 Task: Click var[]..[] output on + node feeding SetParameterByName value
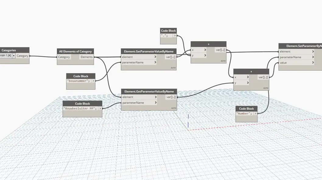pos(264,77)
